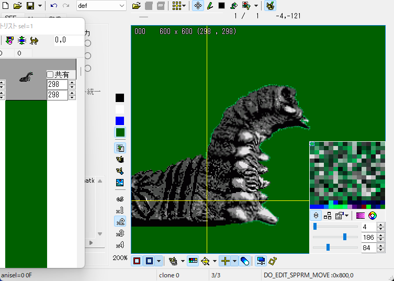
Task: Set zoom to x4
Action: [120, 245]
